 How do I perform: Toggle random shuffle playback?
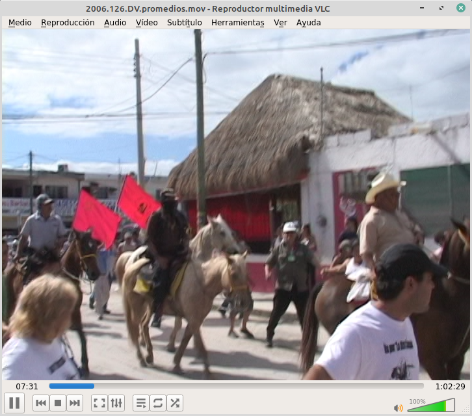click(x=175, y=403)
